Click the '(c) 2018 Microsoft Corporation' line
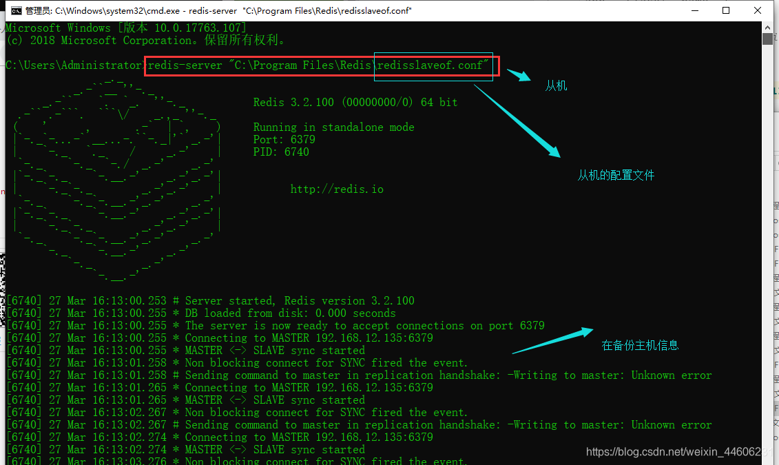 pos(147,40)
